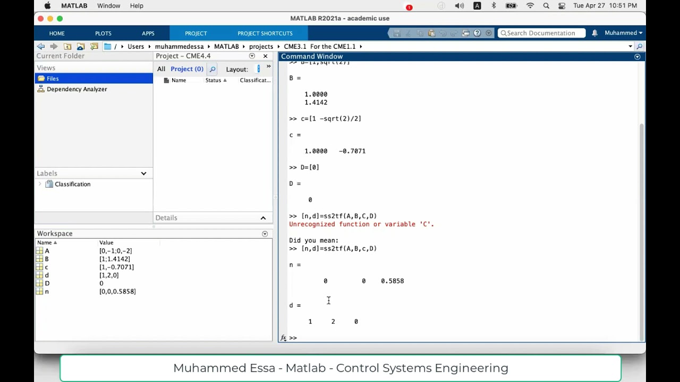Switch to the PLOTS tab
Viewport: 680px width, 382px height.
point(103,33)
